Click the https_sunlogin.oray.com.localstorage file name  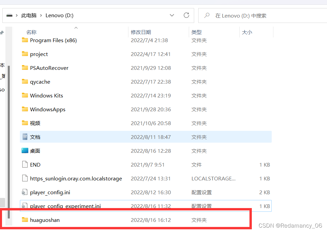coord(76,179)
